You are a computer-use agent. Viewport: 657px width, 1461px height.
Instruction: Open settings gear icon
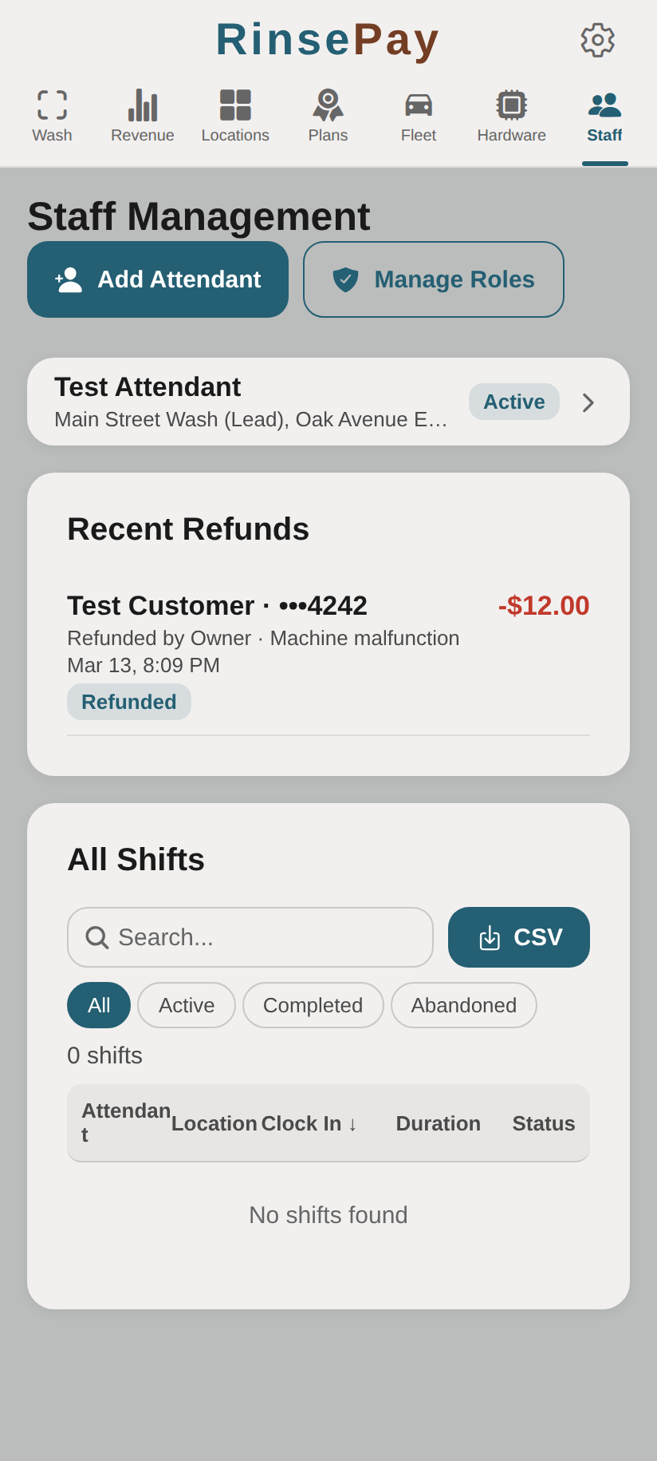(597, 40)
